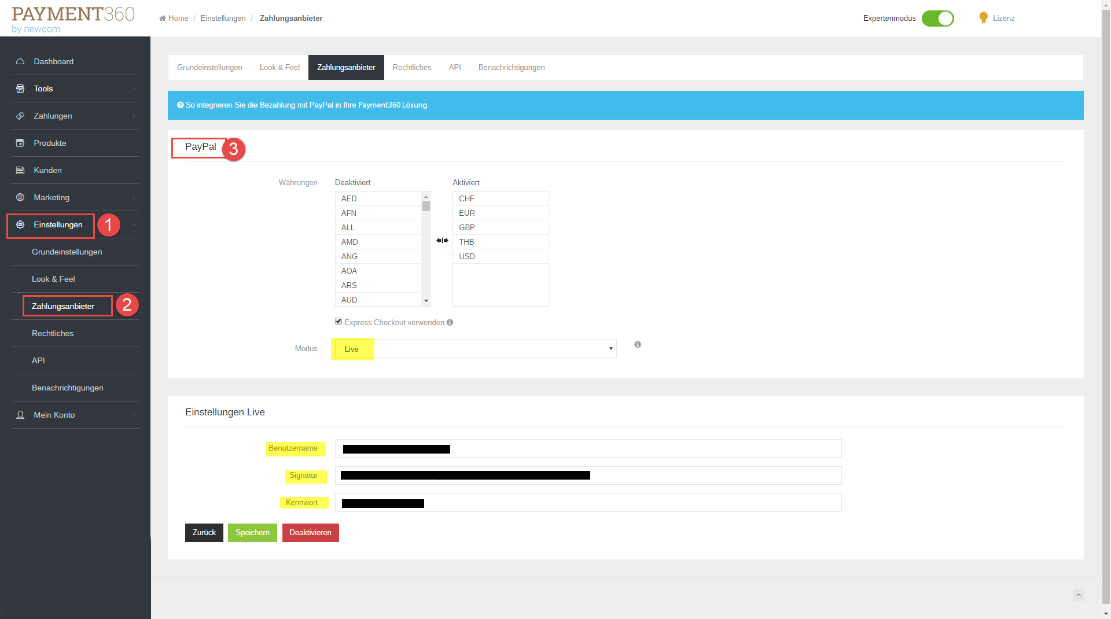The height and width of the screenshot is (619, 1111).
Task: Click the info icon beside Modus dropdown
Action: click(638, 345)
